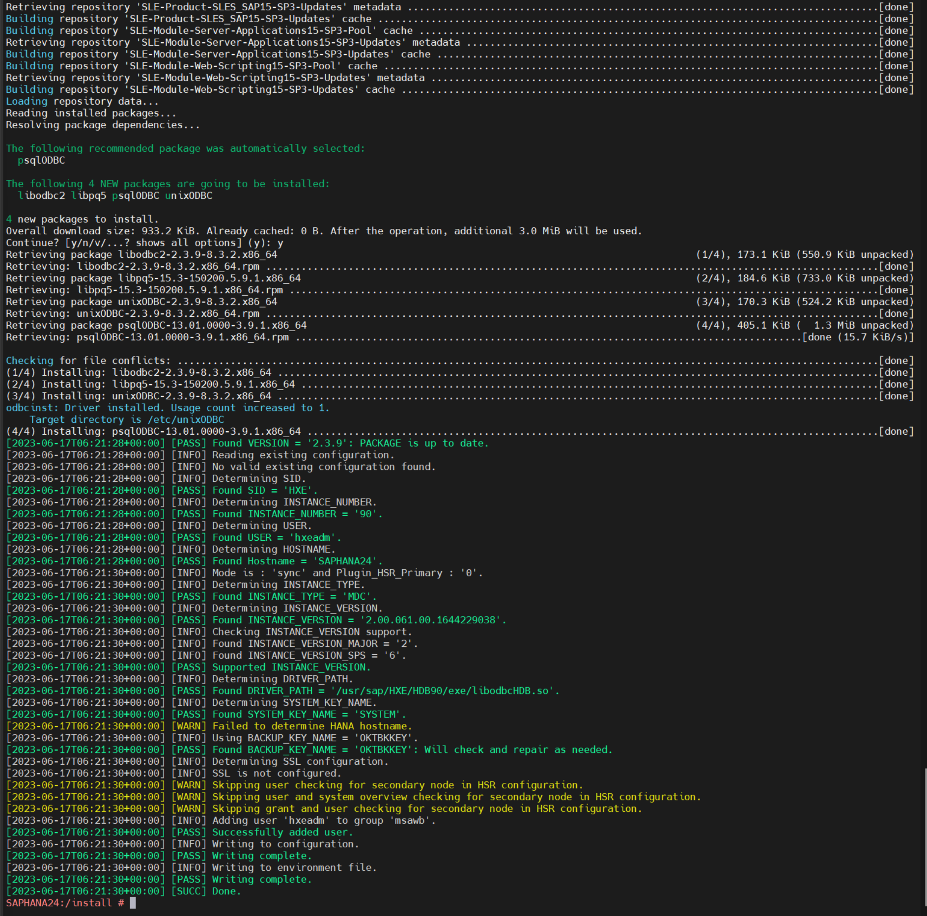Click '(3/4) Installing: unixODBC-2.3.9-8.3.2.x86_64' line

pyautogui.click(x=460, y=396)
